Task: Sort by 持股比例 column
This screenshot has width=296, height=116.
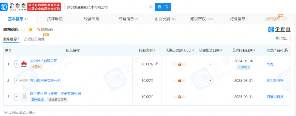Action: (x=147, y=50)
